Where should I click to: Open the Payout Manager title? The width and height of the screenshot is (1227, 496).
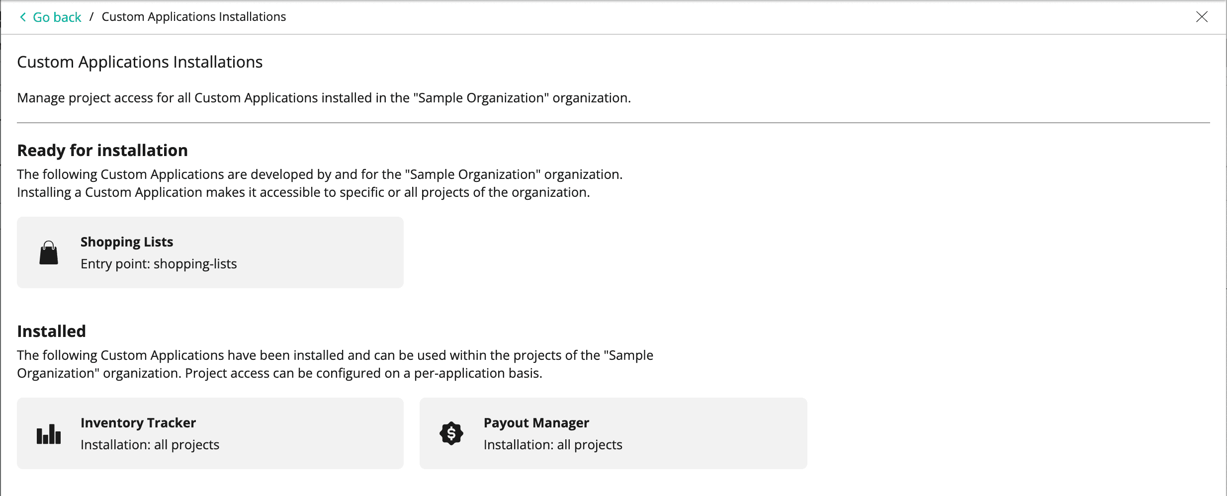(536, 423)
